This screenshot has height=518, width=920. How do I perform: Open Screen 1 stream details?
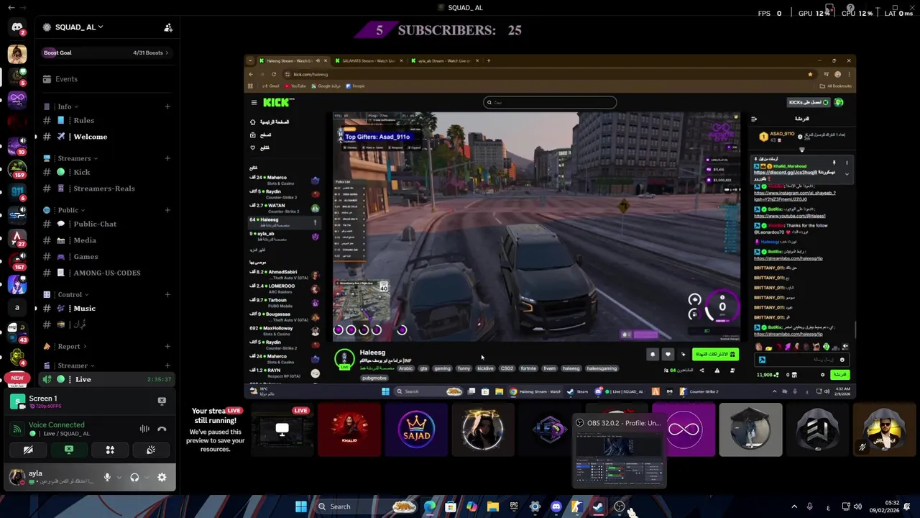tap(79, 401)
